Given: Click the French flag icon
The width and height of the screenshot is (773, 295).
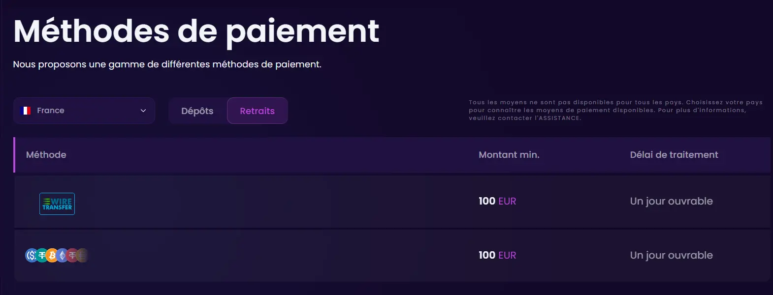Looking at the screenshot, I should tap(25, 111).
